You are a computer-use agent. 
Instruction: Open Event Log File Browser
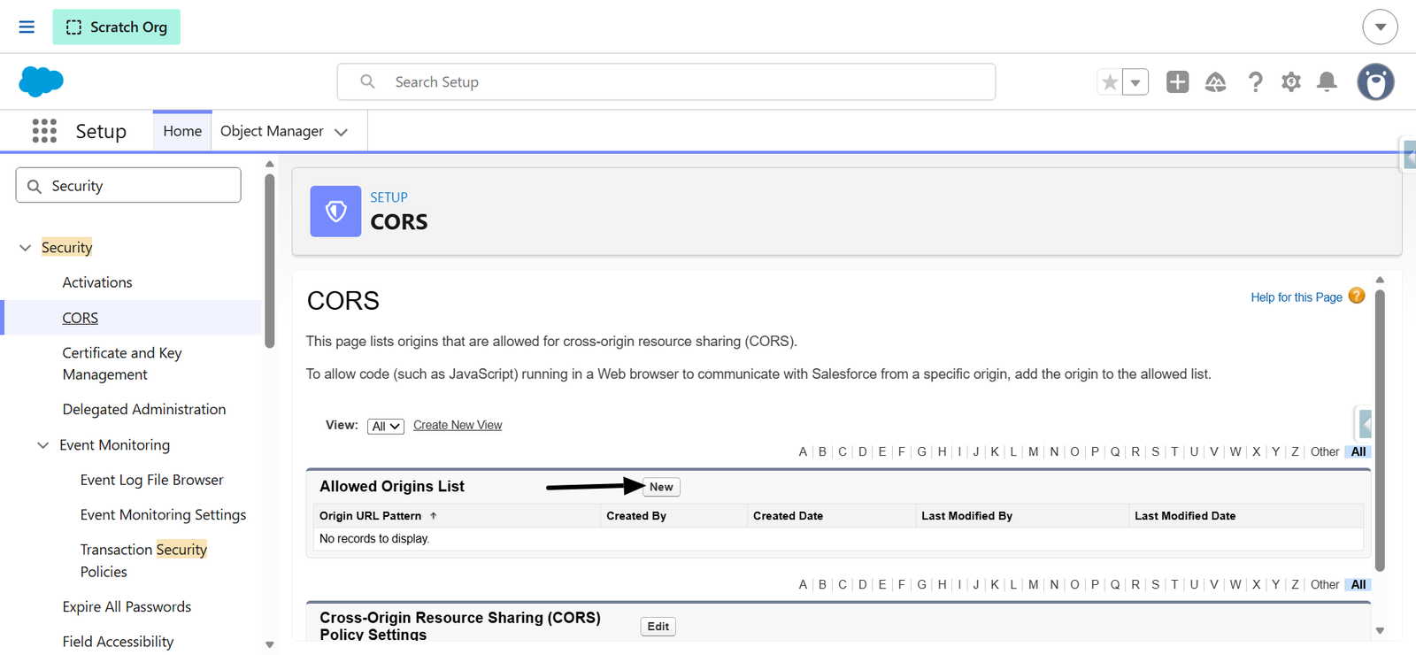tap(151, 480)
